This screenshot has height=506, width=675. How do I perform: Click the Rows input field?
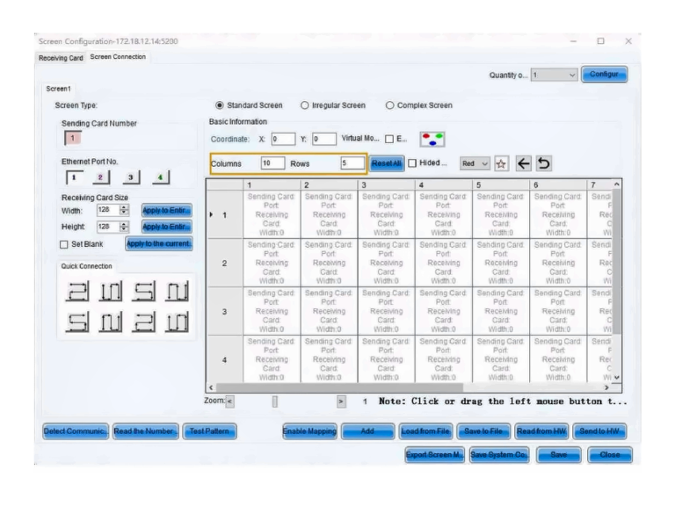point(352,163)
